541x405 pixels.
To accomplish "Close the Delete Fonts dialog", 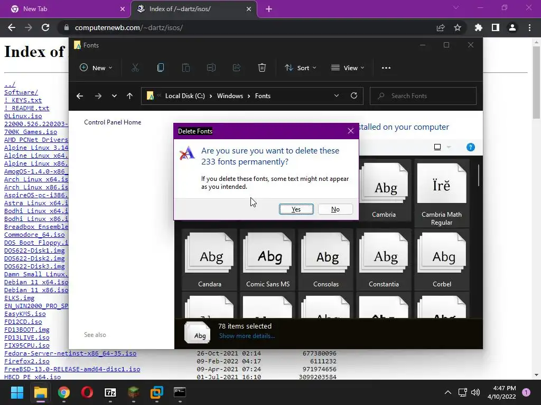I will 351,131.
